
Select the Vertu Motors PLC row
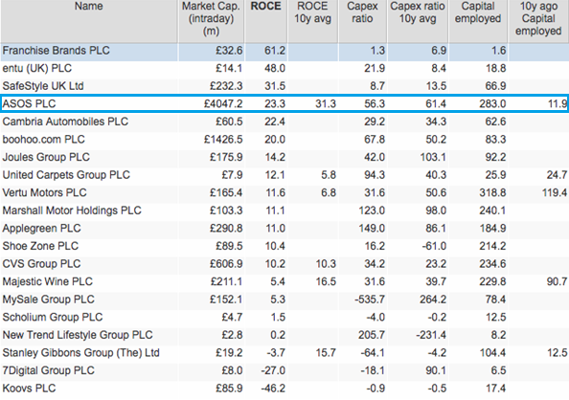pos(284,192)
